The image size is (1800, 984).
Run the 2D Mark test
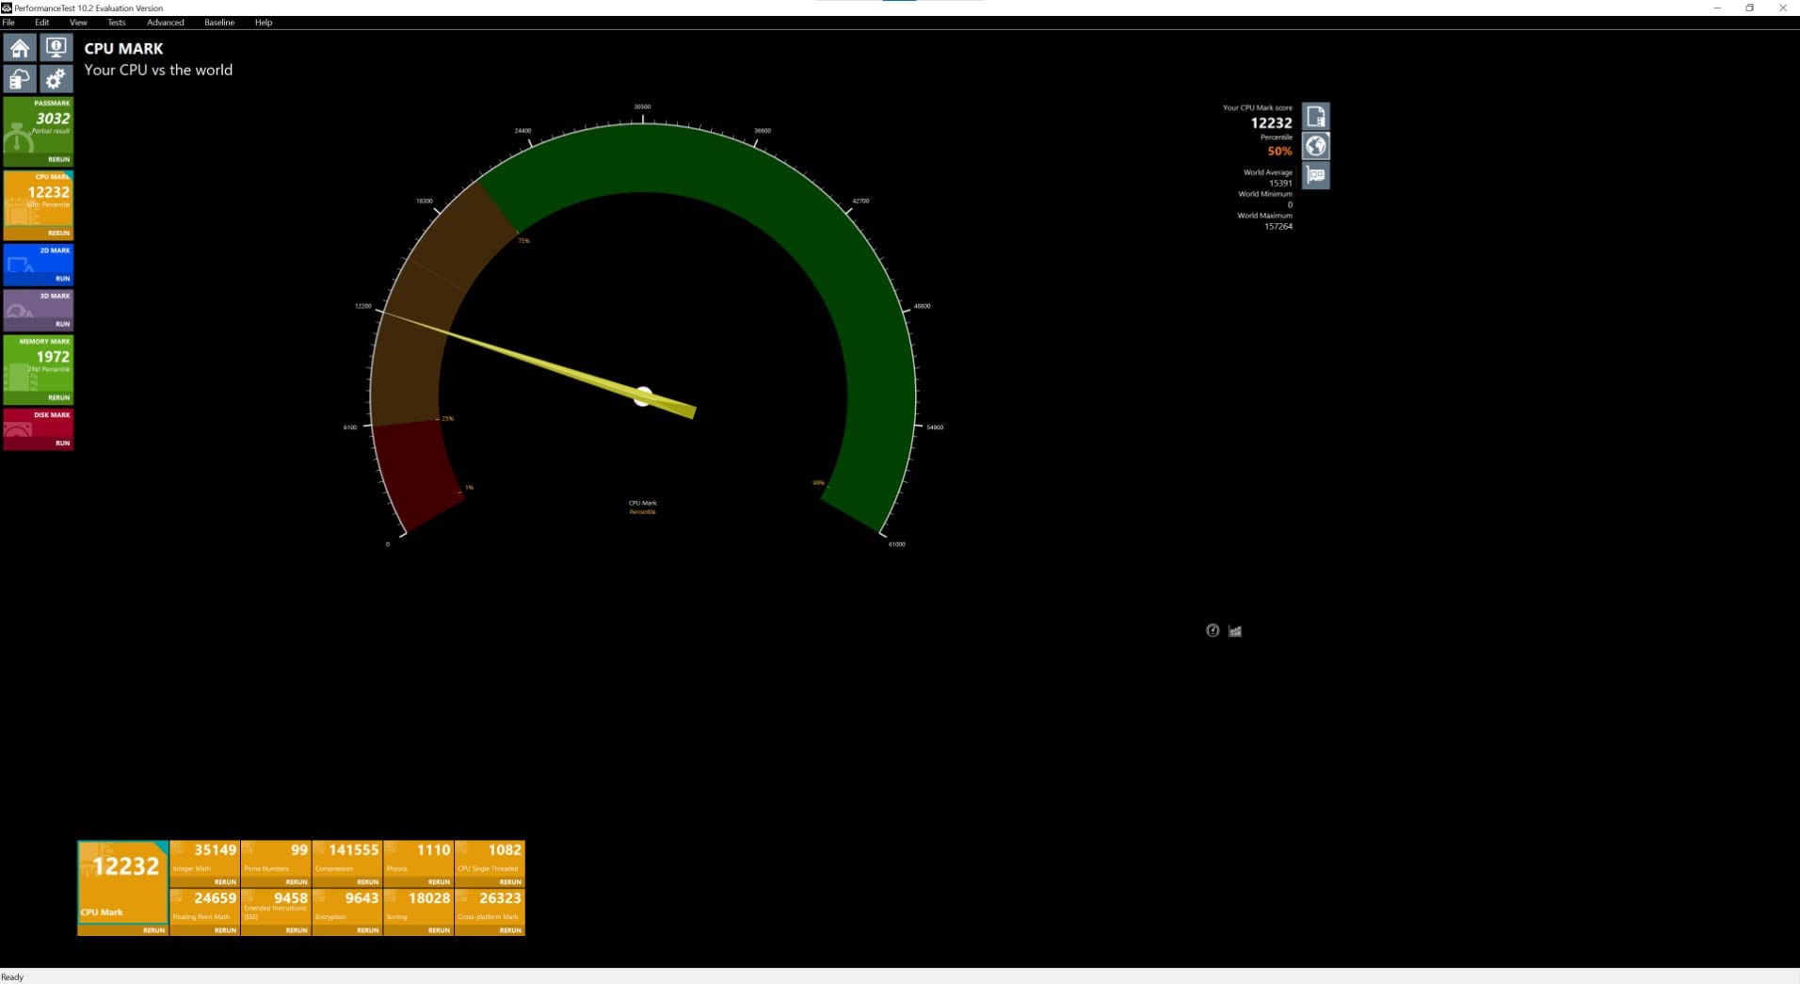[62, 279]
